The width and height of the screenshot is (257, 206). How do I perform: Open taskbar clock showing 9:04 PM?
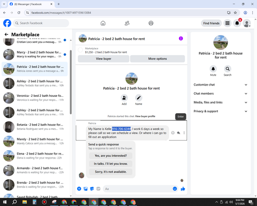coord(240,202)
